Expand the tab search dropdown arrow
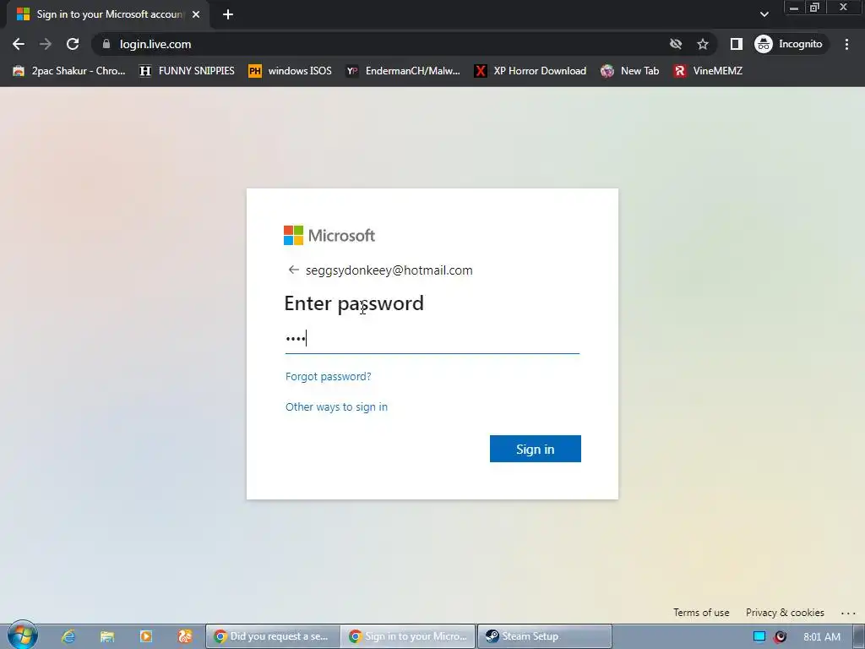Image resolution: width=865 pixels, height=649 pixels. (x=764, y=14)
